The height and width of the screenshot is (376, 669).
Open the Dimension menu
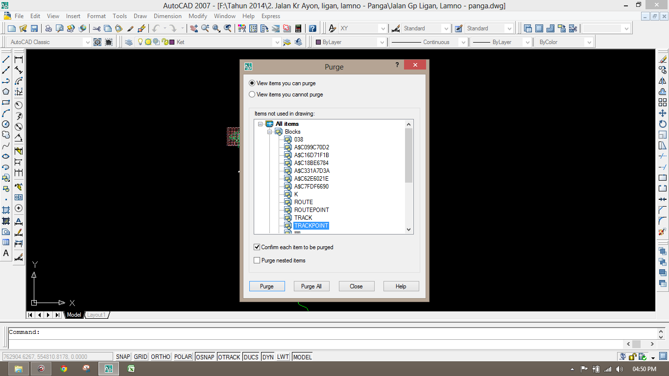point(167,16)
